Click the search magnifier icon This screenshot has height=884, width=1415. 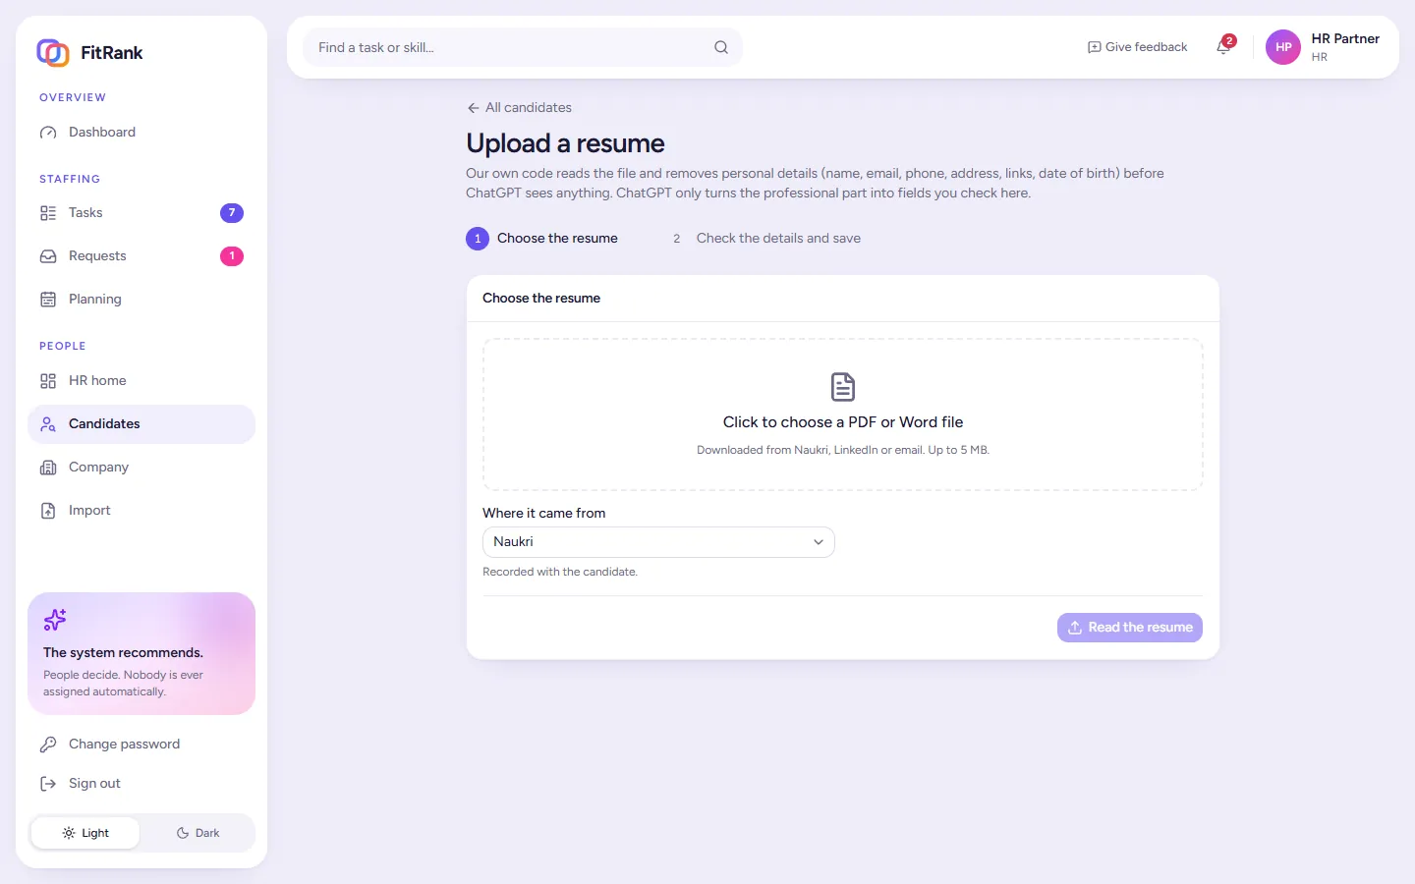(x=721, y=47)
